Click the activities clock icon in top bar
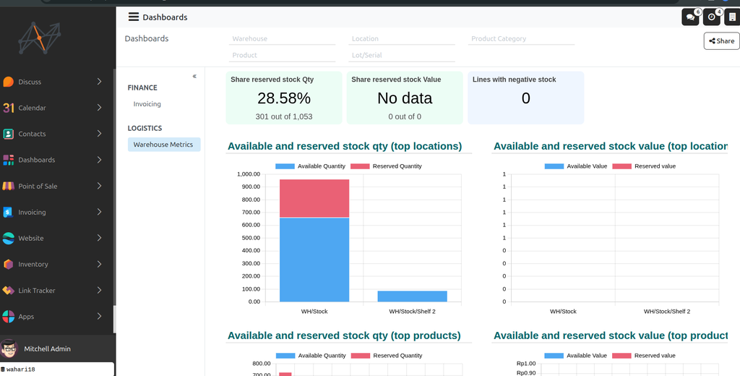 712,17
